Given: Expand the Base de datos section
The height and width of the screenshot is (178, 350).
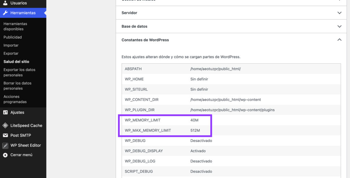Looking at the screenshot, I should coord(231,26).
